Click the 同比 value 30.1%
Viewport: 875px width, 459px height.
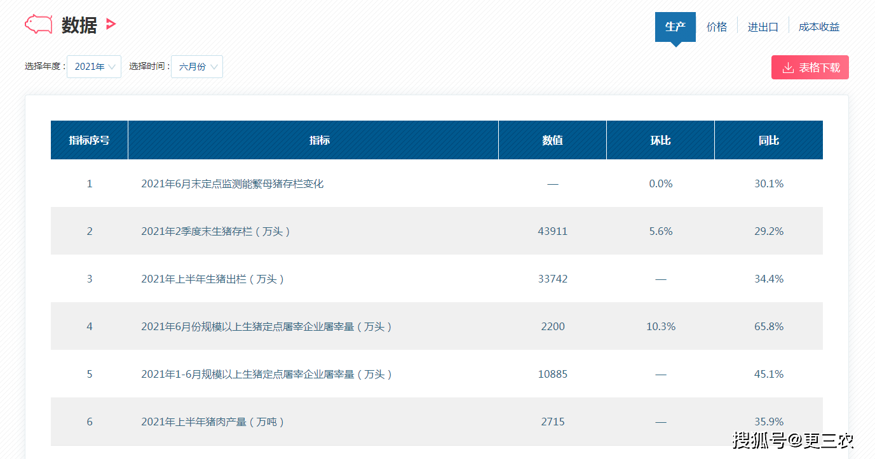(769, 183)
